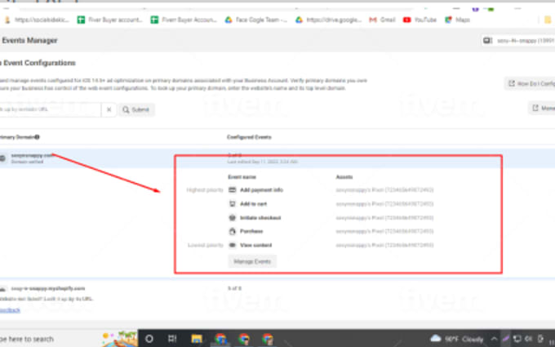
Task: Open the business account selector
Action: pos(518,41)
